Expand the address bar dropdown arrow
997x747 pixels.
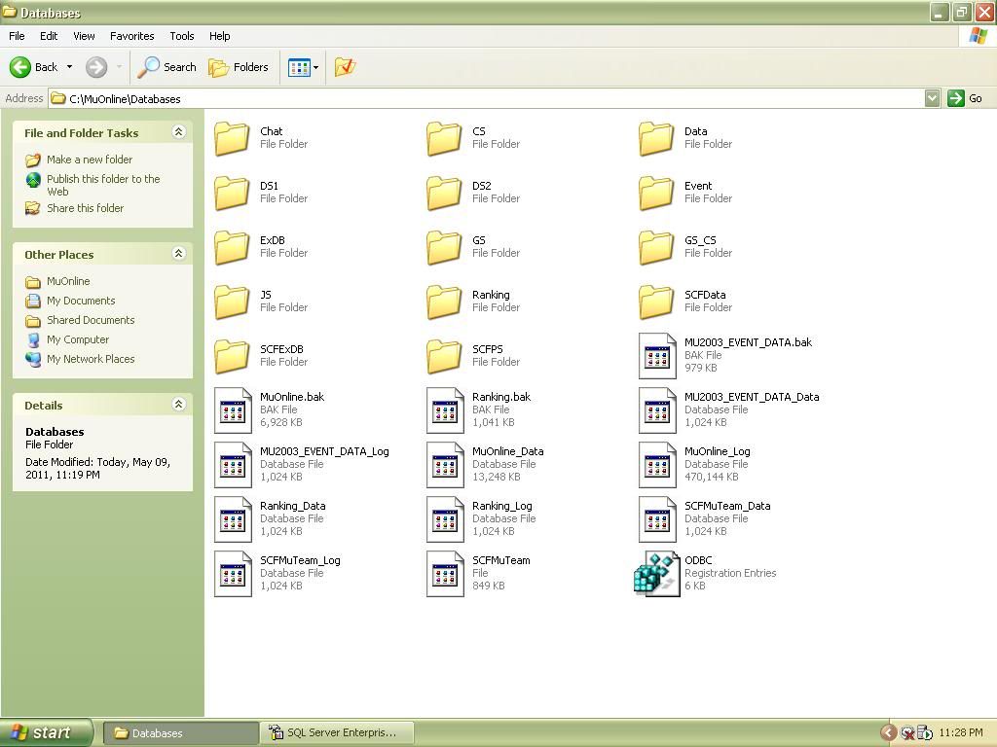coord(932,98)
